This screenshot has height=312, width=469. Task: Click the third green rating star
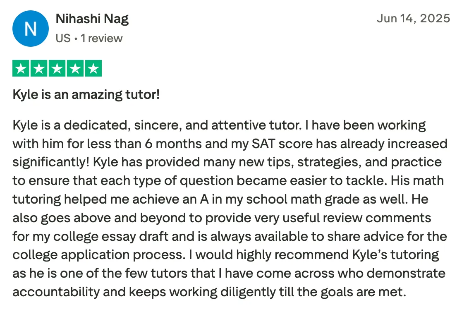57,69
